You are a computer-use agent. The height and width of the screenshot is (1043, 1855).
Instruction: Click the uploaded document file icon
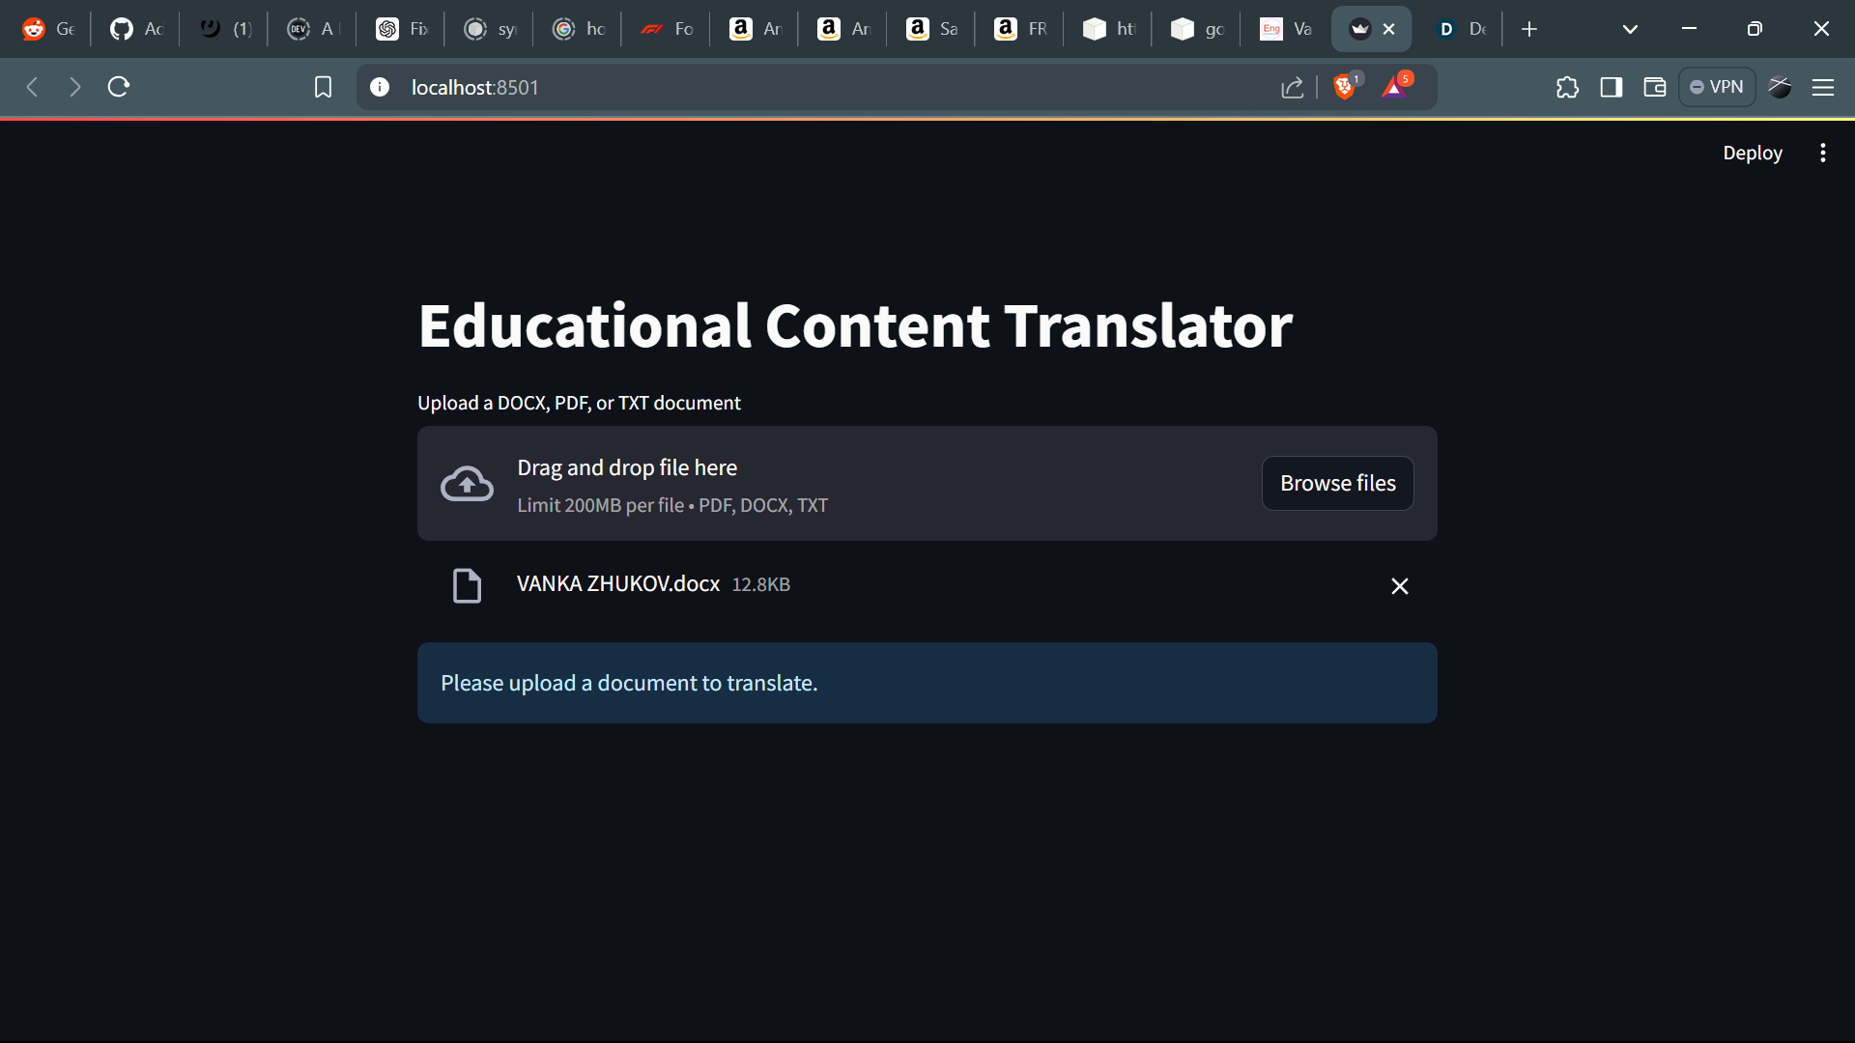pos(467,585)
